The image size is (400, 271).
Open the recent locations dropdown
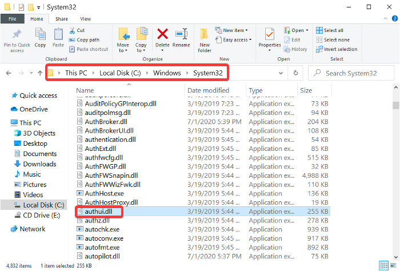click(x=31, y=73)
